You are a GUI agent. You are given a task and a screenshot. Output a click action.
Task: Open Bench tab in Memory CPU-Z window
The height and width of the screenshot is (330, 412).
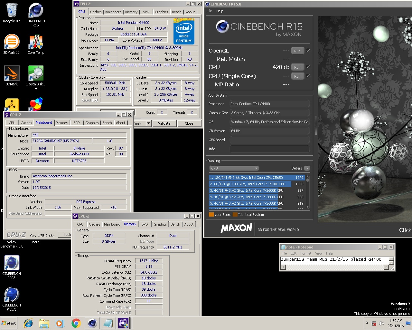(x=175, y=224)
